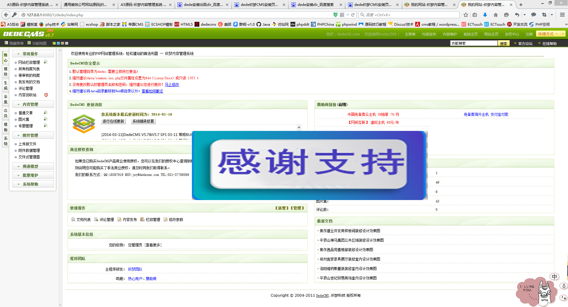Open 所有档案列表 in sidebar
The height and width of the screenshot is (307, 568).
29,69
